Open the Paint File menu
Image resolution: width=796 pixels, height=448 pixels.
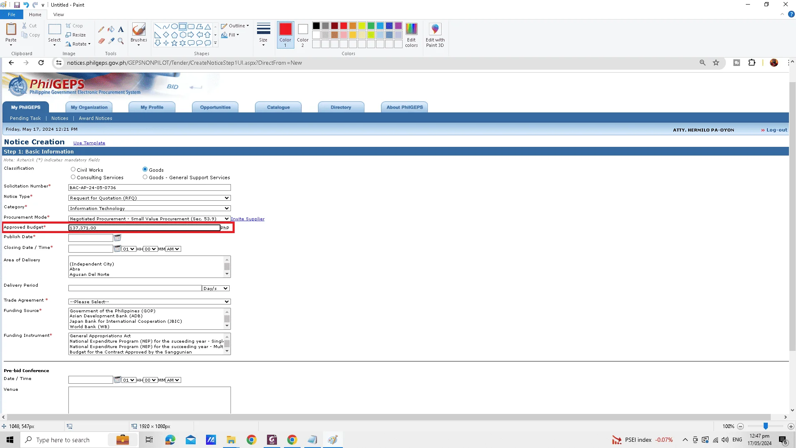(12, 15)
